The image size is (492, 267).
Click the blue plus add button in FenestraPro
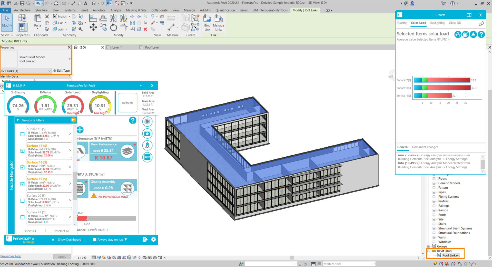[x=80, y=130]
